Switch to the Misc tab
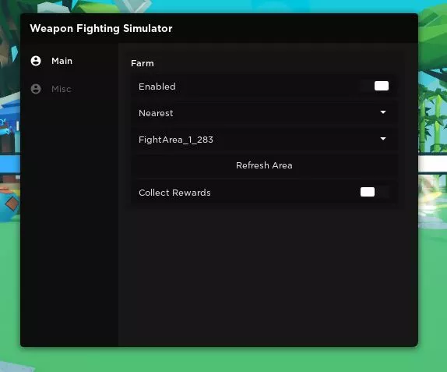This screenshot has width=447, height=372. click(62, 89)
